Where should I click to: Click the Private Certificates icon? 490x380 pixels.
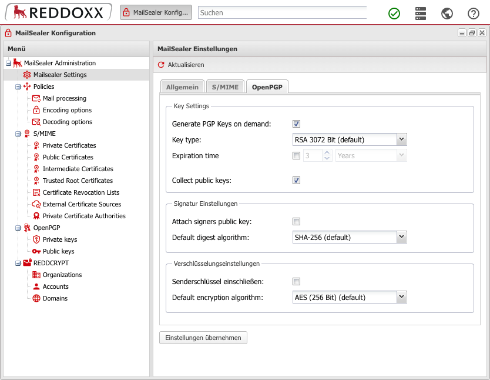(36, 145)
